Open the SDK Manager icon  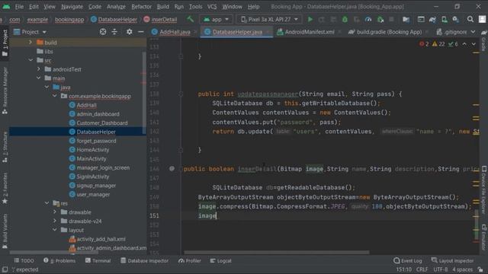coord(456,19)
